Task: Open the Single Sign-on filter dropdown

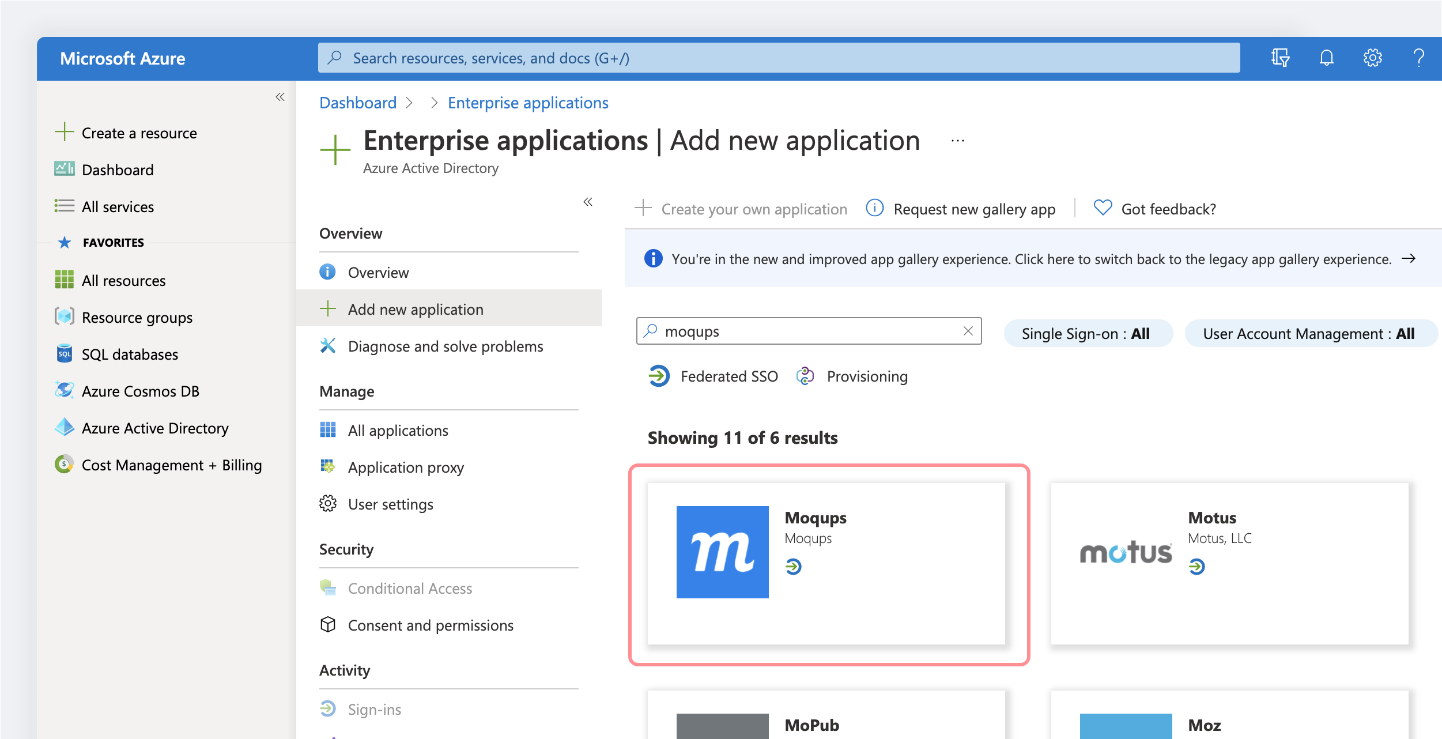Action: (1087, 333)
